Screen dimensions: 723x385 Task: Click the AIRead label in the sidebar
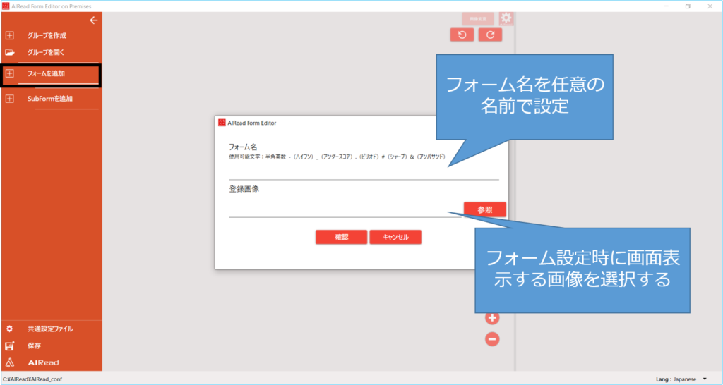click(43, 362)
